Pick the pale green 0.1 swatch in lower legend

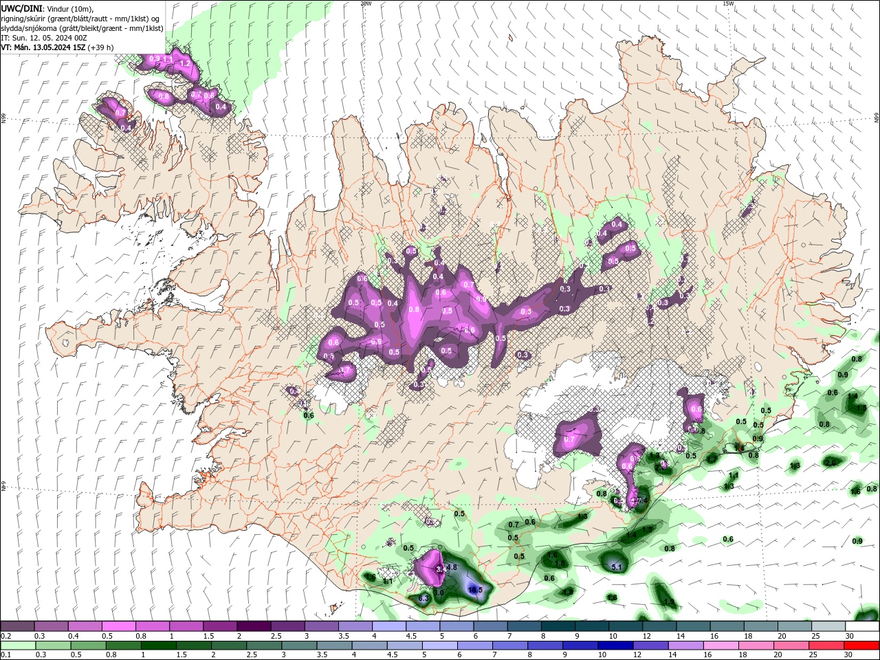pos(18,645)
